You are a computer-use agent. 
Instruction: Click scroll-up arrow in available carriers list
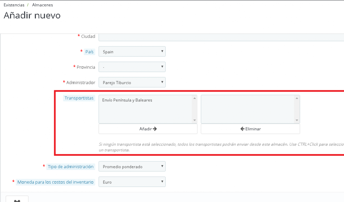[195, 98]
